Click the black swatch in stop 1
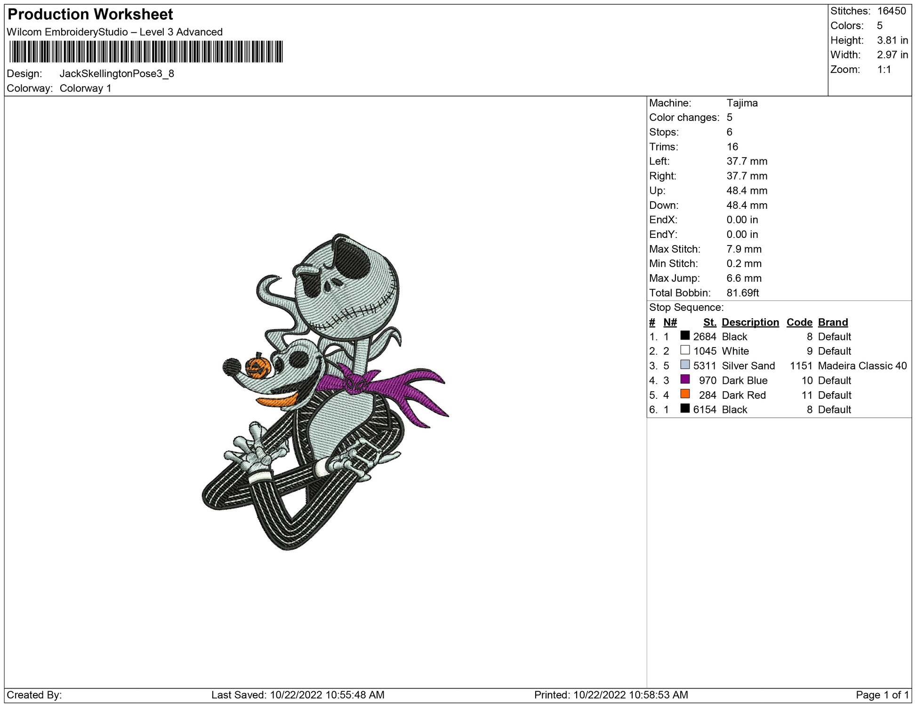 click(685, 336)
